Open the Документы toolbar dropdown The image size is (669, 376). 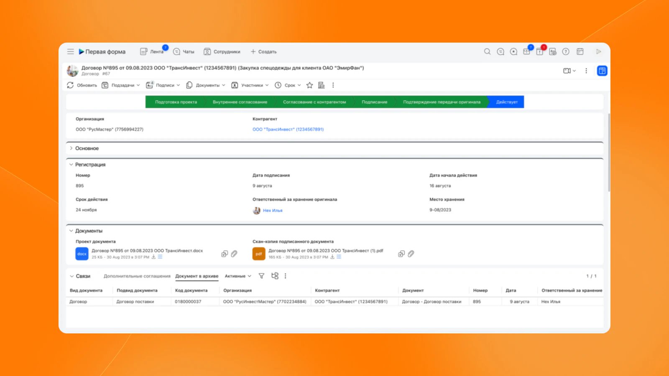point(206,85)
